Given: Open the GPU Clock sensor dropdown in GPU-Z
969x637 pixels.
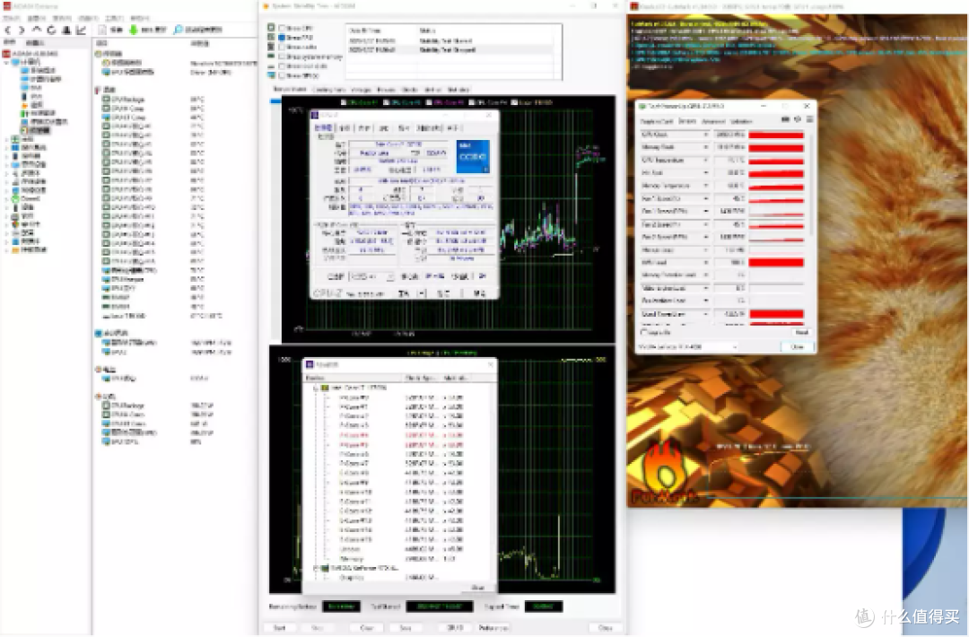Looking at the screenshot, I should [706, 134].
